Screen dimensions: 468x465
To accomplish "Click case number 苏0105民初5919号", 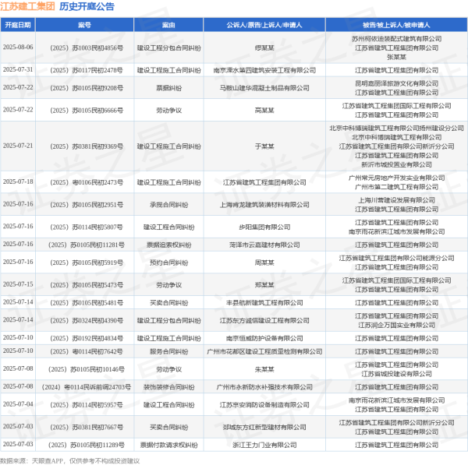I will (87, 262).
